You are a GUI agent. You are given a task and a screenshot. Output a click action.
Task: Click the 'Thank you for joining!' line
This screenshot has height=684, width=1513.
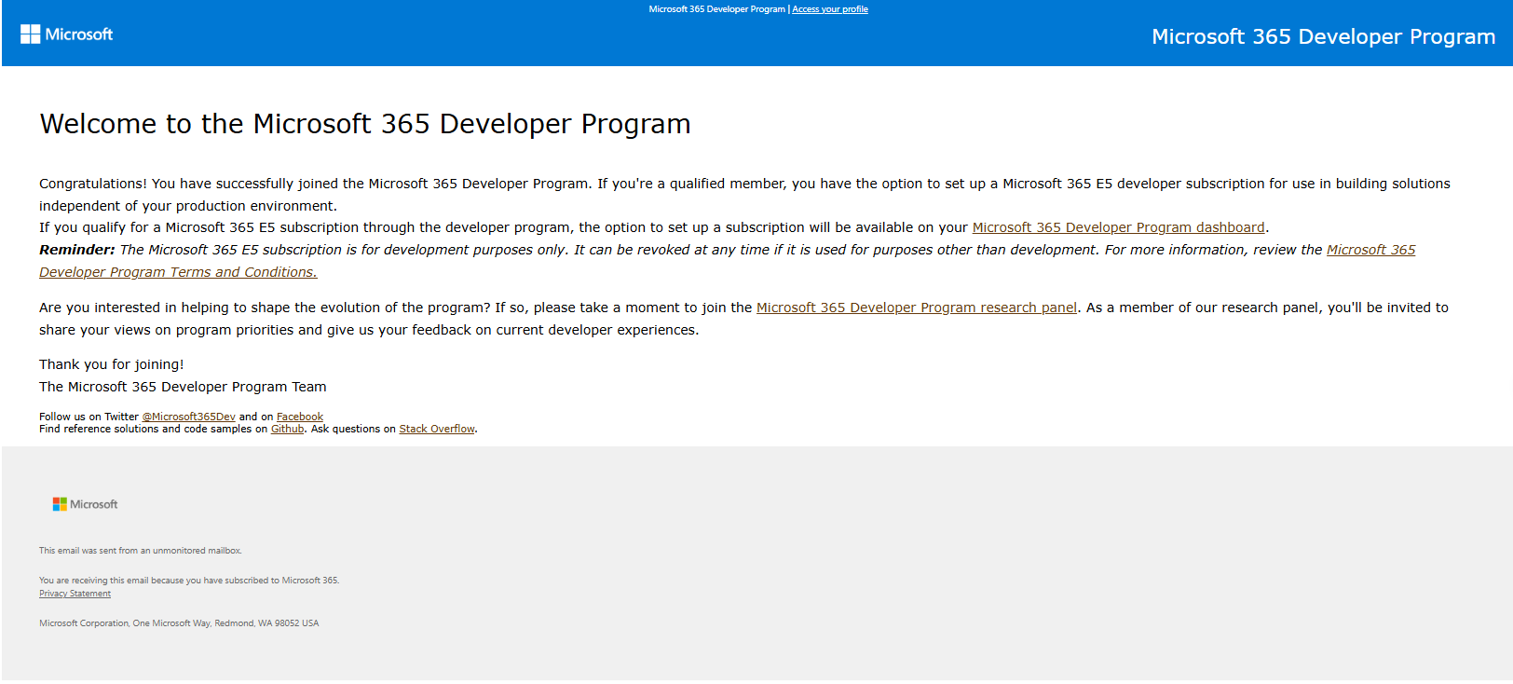(x=112, y=364)
